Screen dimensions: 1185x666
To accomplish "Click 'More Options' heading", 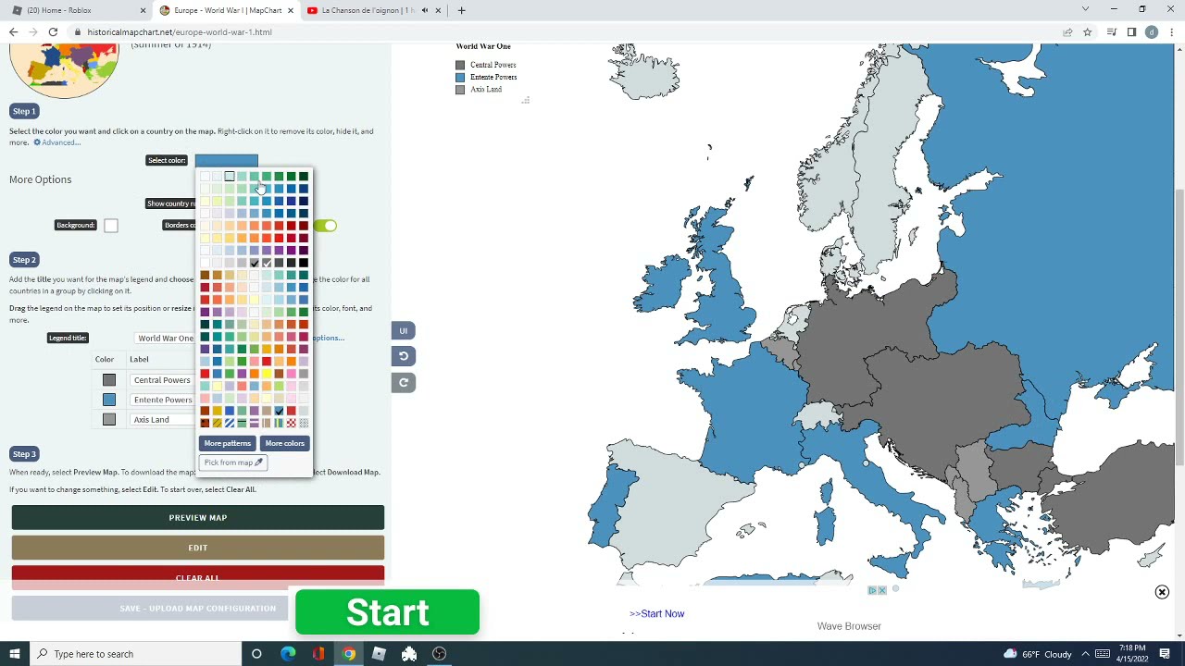I will click(41, 179).
